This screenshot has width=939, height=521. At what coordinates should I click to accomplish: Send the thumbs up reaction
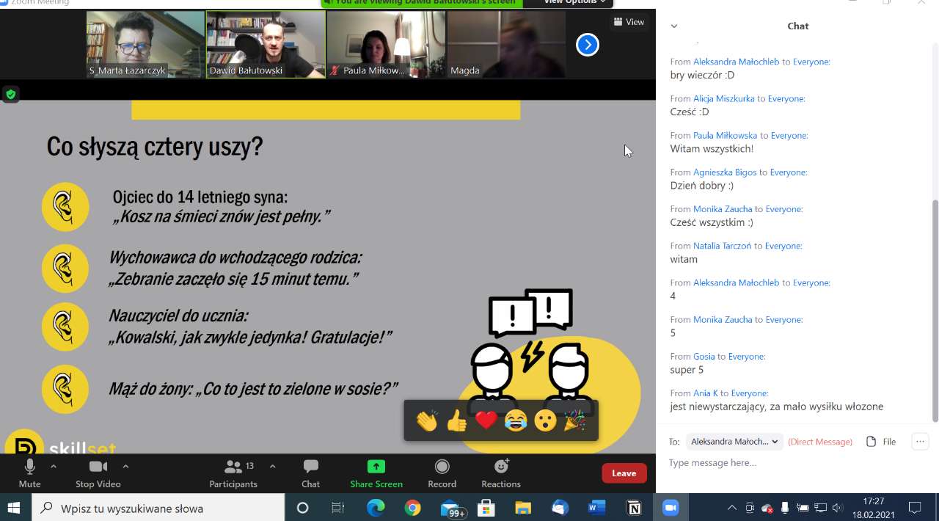tap(456, 421)
